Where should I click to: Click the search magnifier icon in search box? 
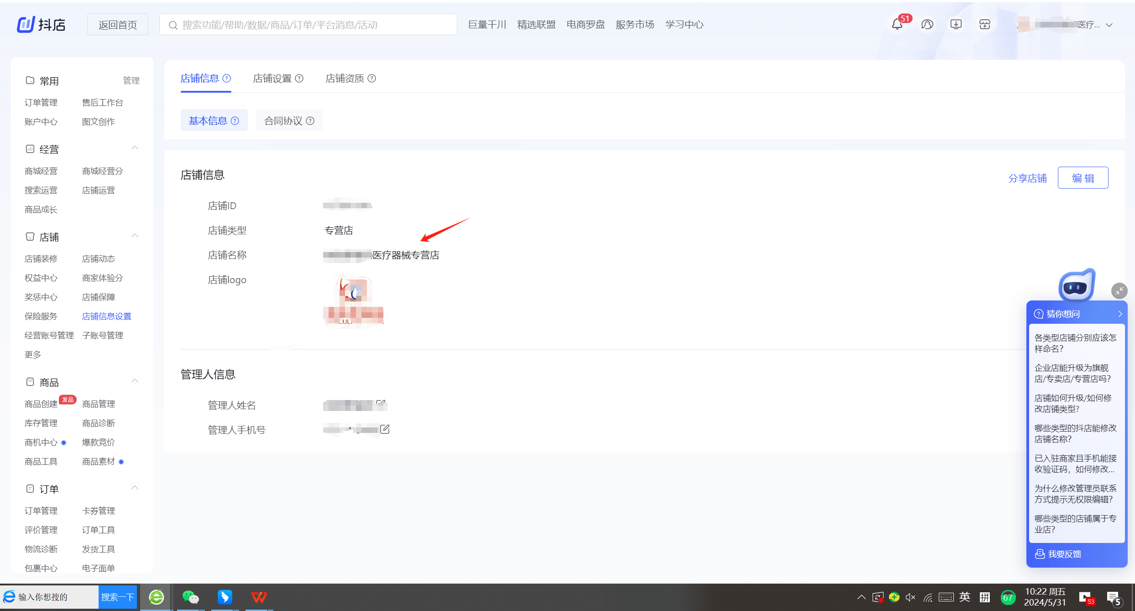(173, 25)
